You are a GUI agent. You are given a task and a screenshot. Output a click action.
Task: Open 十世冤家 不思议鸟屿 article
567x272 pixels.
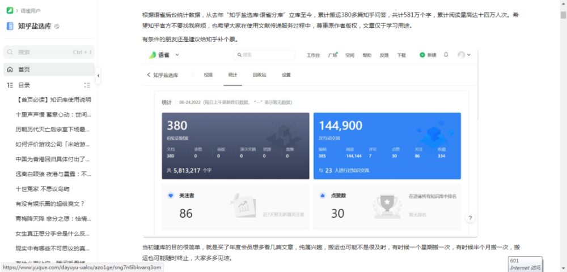point(43,189)
